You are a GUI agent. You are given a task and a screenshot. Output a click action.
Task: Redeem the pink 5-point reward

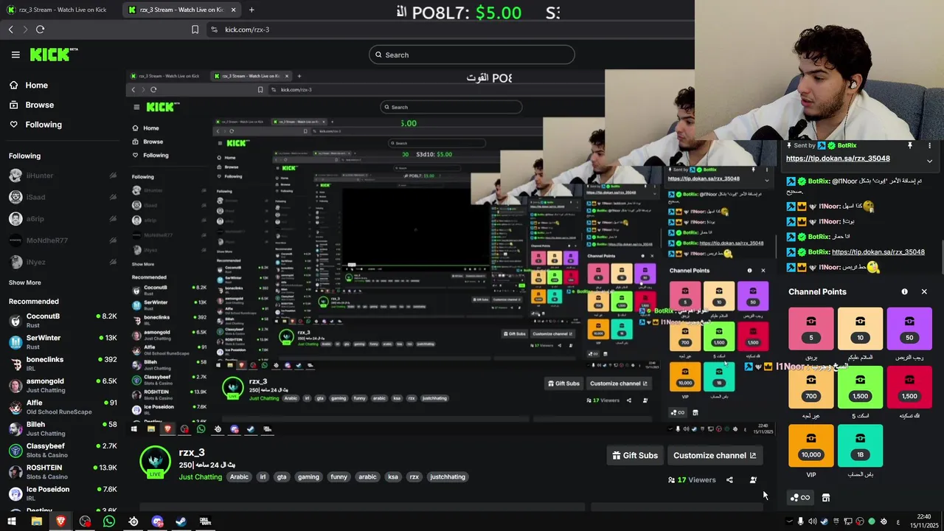pyautogui.click(x=811, y=329)
